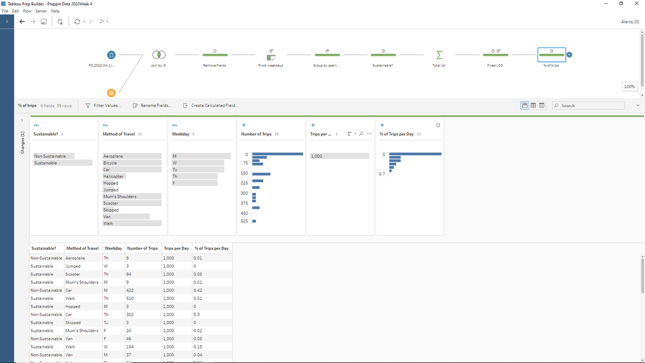645x363 pixels.
Task: Open the Server menu
Action: (x=41, y=11)
